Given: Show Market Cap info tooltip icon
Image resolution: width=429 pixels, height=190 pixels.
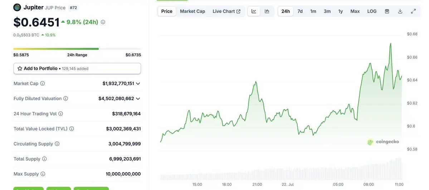Looking at the screenshot, I should (43, 83).
